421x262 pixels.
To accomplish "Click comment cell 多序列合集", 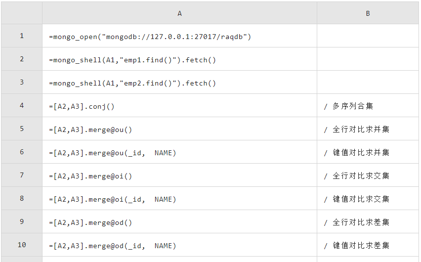I will click(368, 106).
